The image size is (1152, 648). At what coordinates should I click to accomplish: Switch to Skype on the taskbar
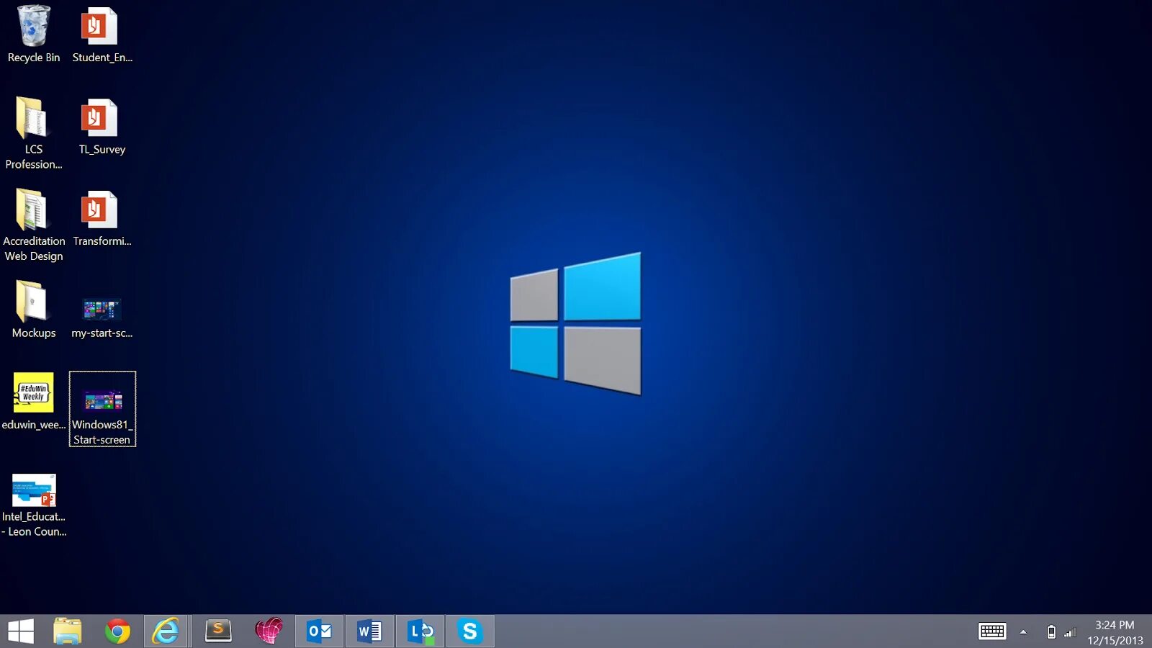pyautogui.click(x=470, y=631)
